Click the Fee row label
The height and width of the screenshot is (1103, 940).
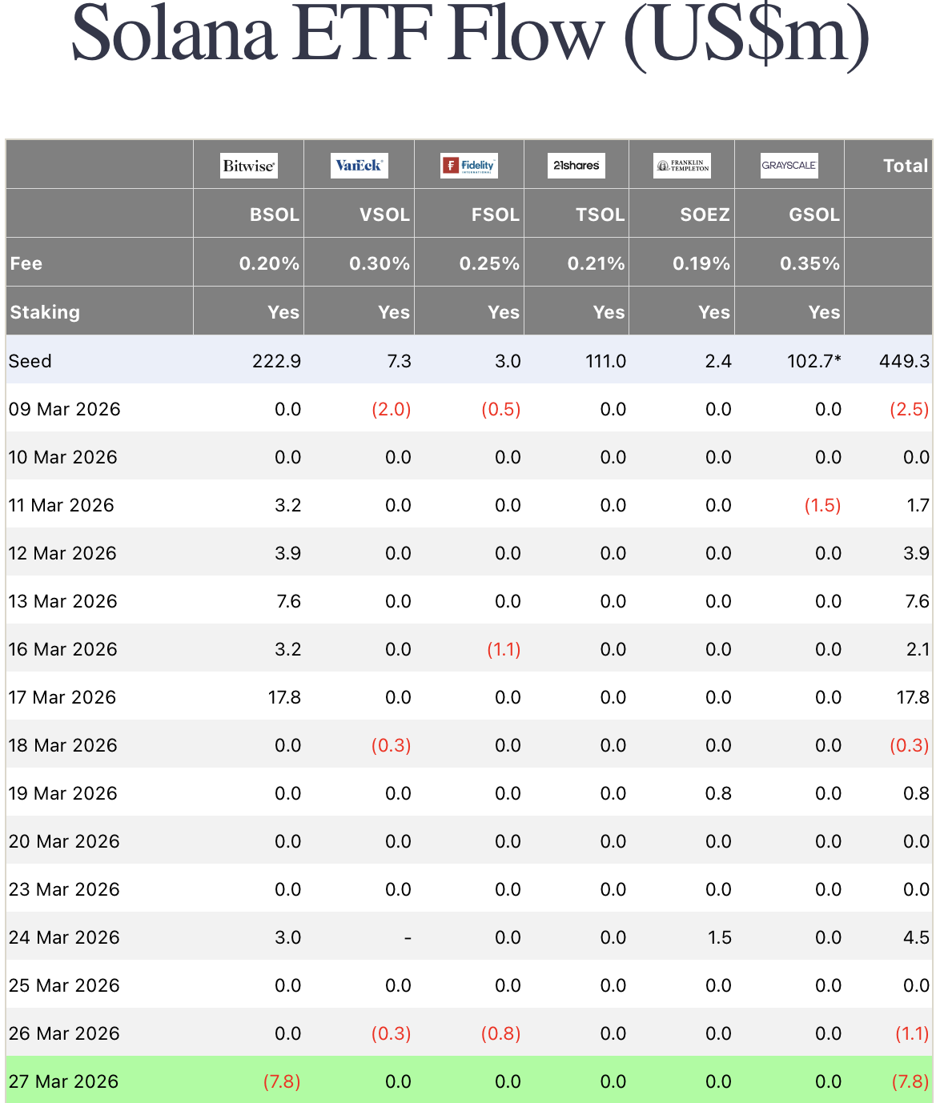pos(26,263)
